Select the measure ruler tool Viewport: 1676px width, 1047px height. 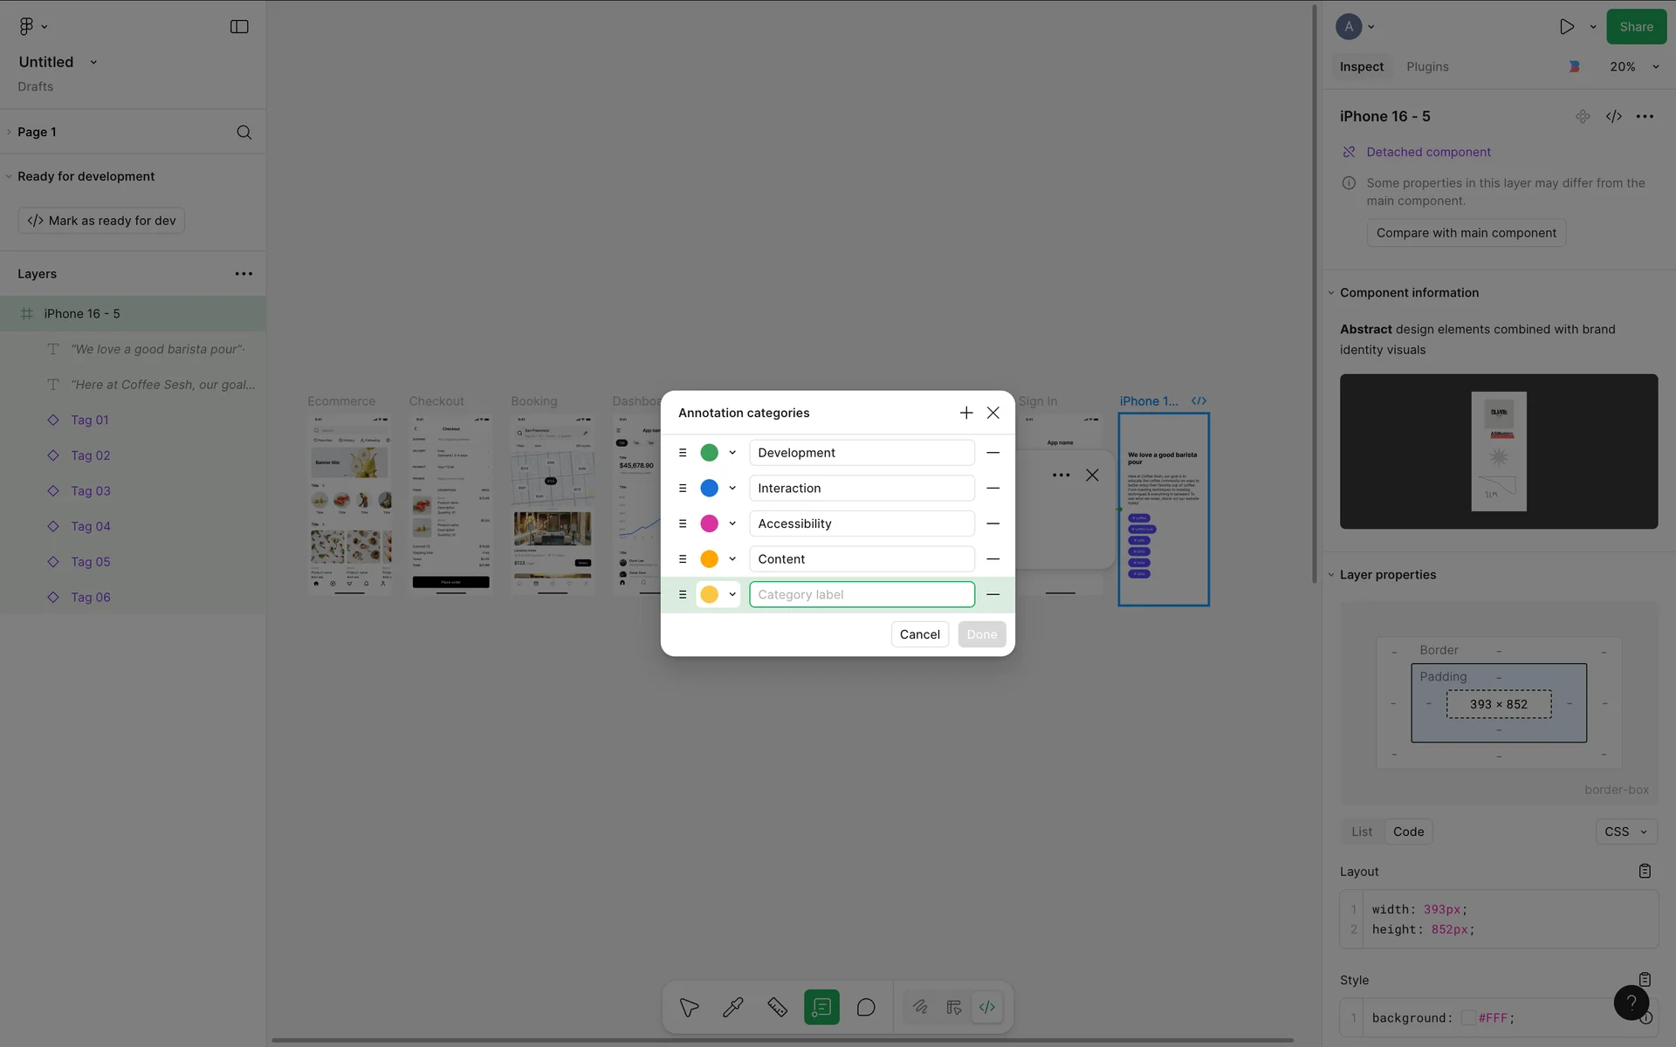(x=777, y=1007)
